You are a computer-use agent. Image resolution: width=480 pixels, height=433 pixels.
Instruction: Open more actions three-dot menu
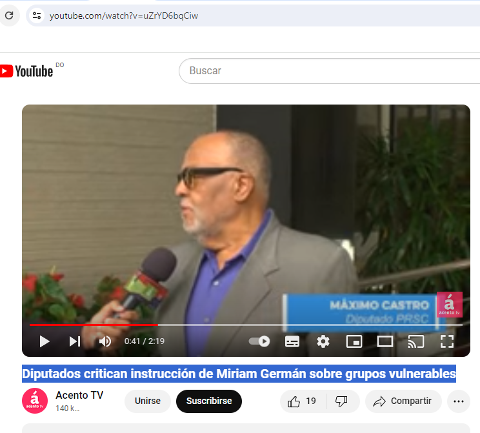point(459,401)
